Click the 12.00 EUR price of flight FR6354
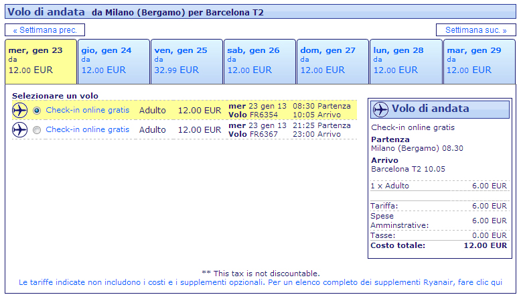The image size is (521, 299). click(x=200, y=111)
